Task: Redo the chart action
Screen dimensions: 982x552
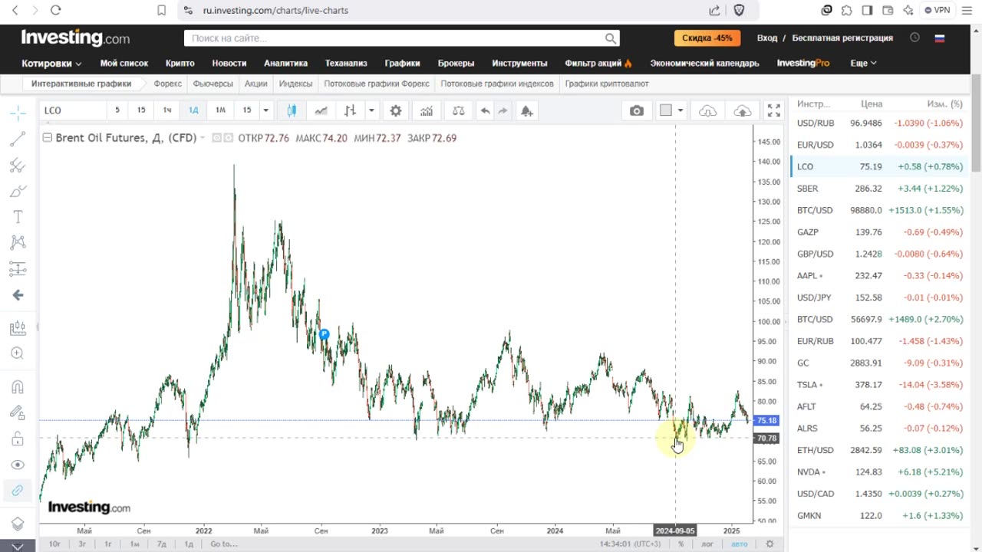Action: [503, 110]
